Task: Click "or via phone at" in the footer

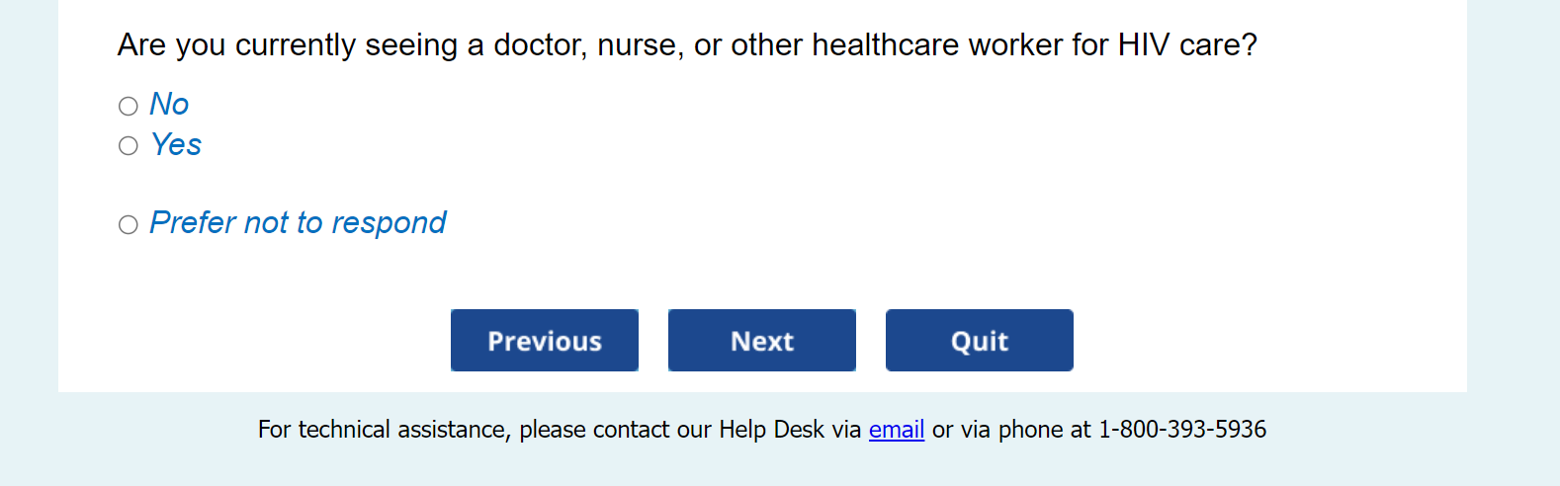Action: point(1011,430)
